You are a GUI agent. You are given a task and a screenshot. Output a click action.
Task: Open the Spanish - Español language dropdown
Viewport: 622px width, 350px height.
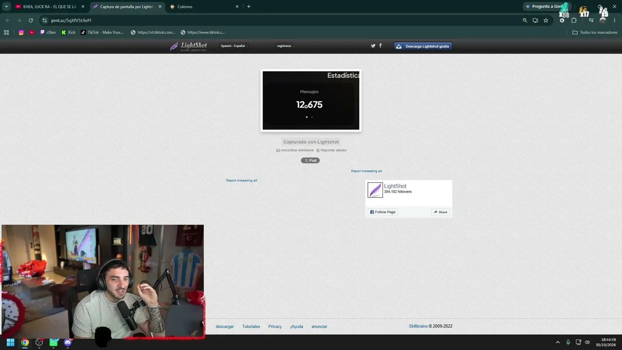pyautogui.click(x=234, y=46)
